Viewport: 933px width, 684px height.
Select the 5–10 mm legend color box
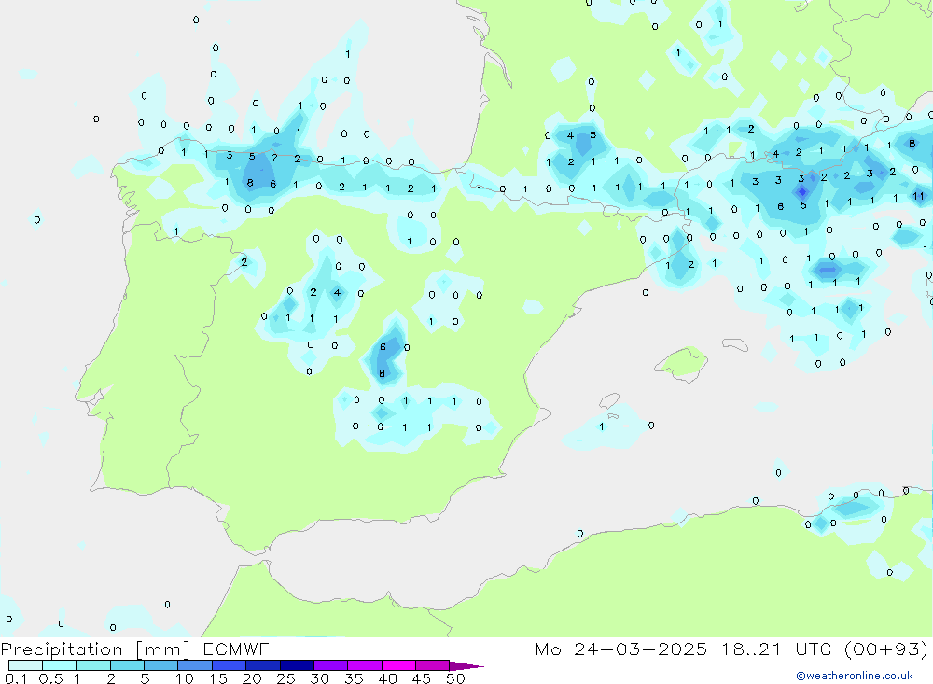pyautogui.click(x=161, y=665)
